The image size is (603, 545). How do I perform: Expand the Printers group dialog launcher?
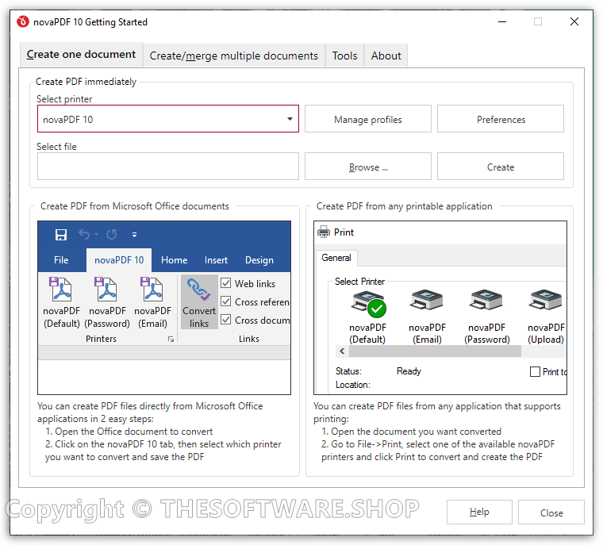(171, 340)
